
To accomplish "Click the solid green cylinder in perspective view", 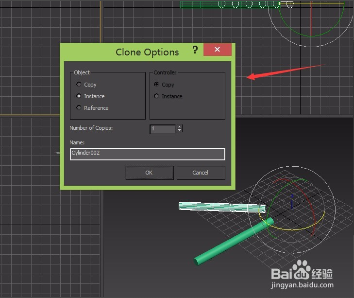I will (234, 241).
